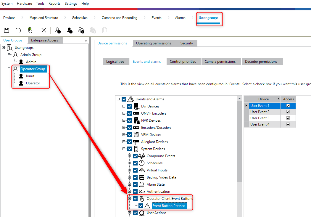311x217 pixels.
Task: Click the Undo arrow icon
Action: click(18, 30)
